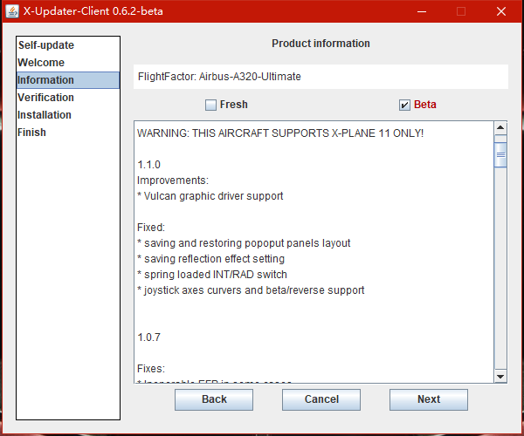This screenshot has width=524, height=436.
Task: Select Welcome step in sidebar
Action: tap(68, 63)
